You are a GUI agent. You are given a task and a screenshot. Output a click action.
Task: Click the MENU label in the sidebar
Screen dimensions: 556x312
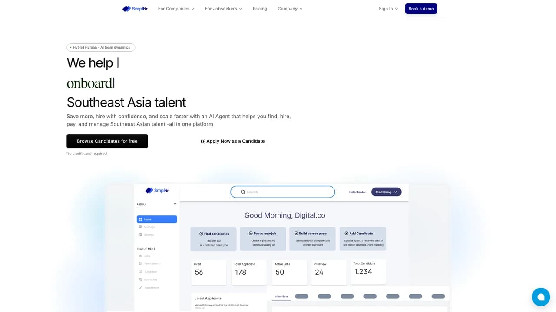141,204
